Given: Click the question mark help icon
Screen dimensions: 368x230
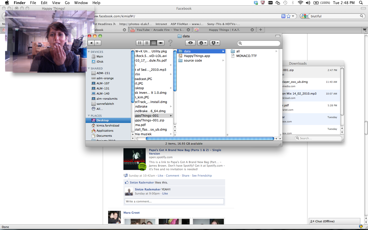Looking at the screenshot, I should coord(170,43).
